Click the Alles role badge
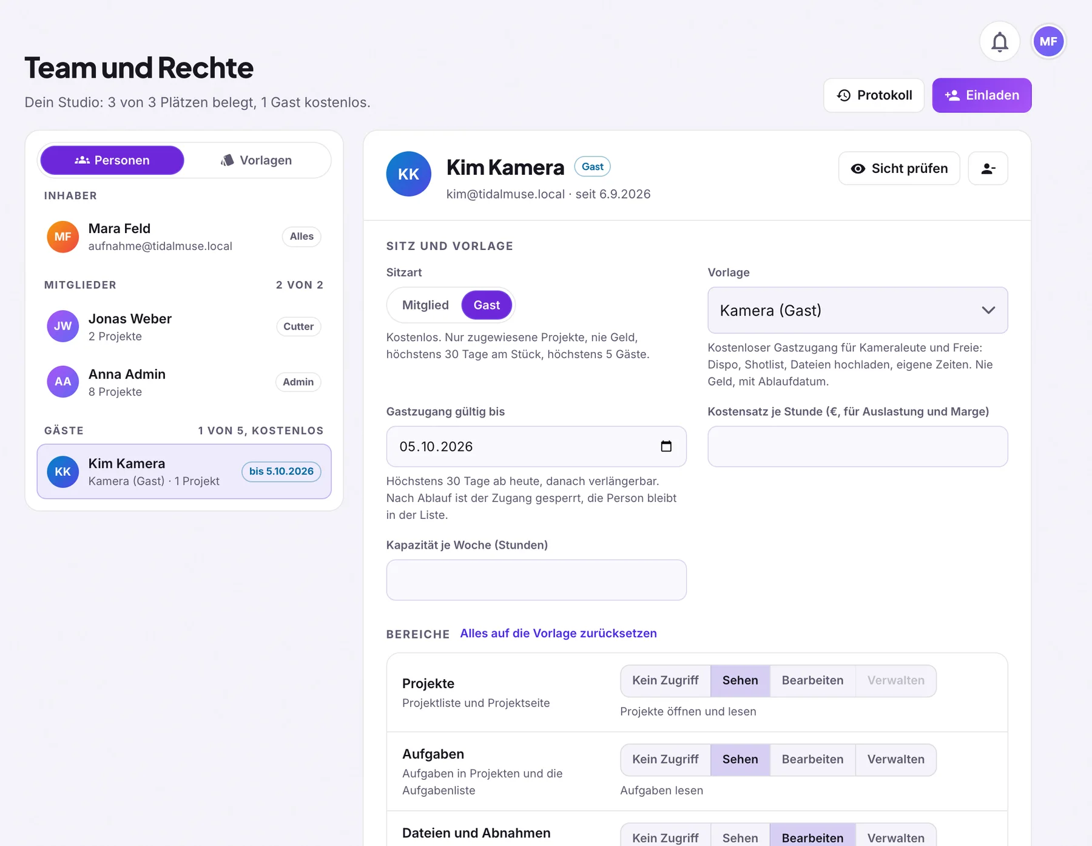The image size is (1092, 846). [x=302, y=237]
